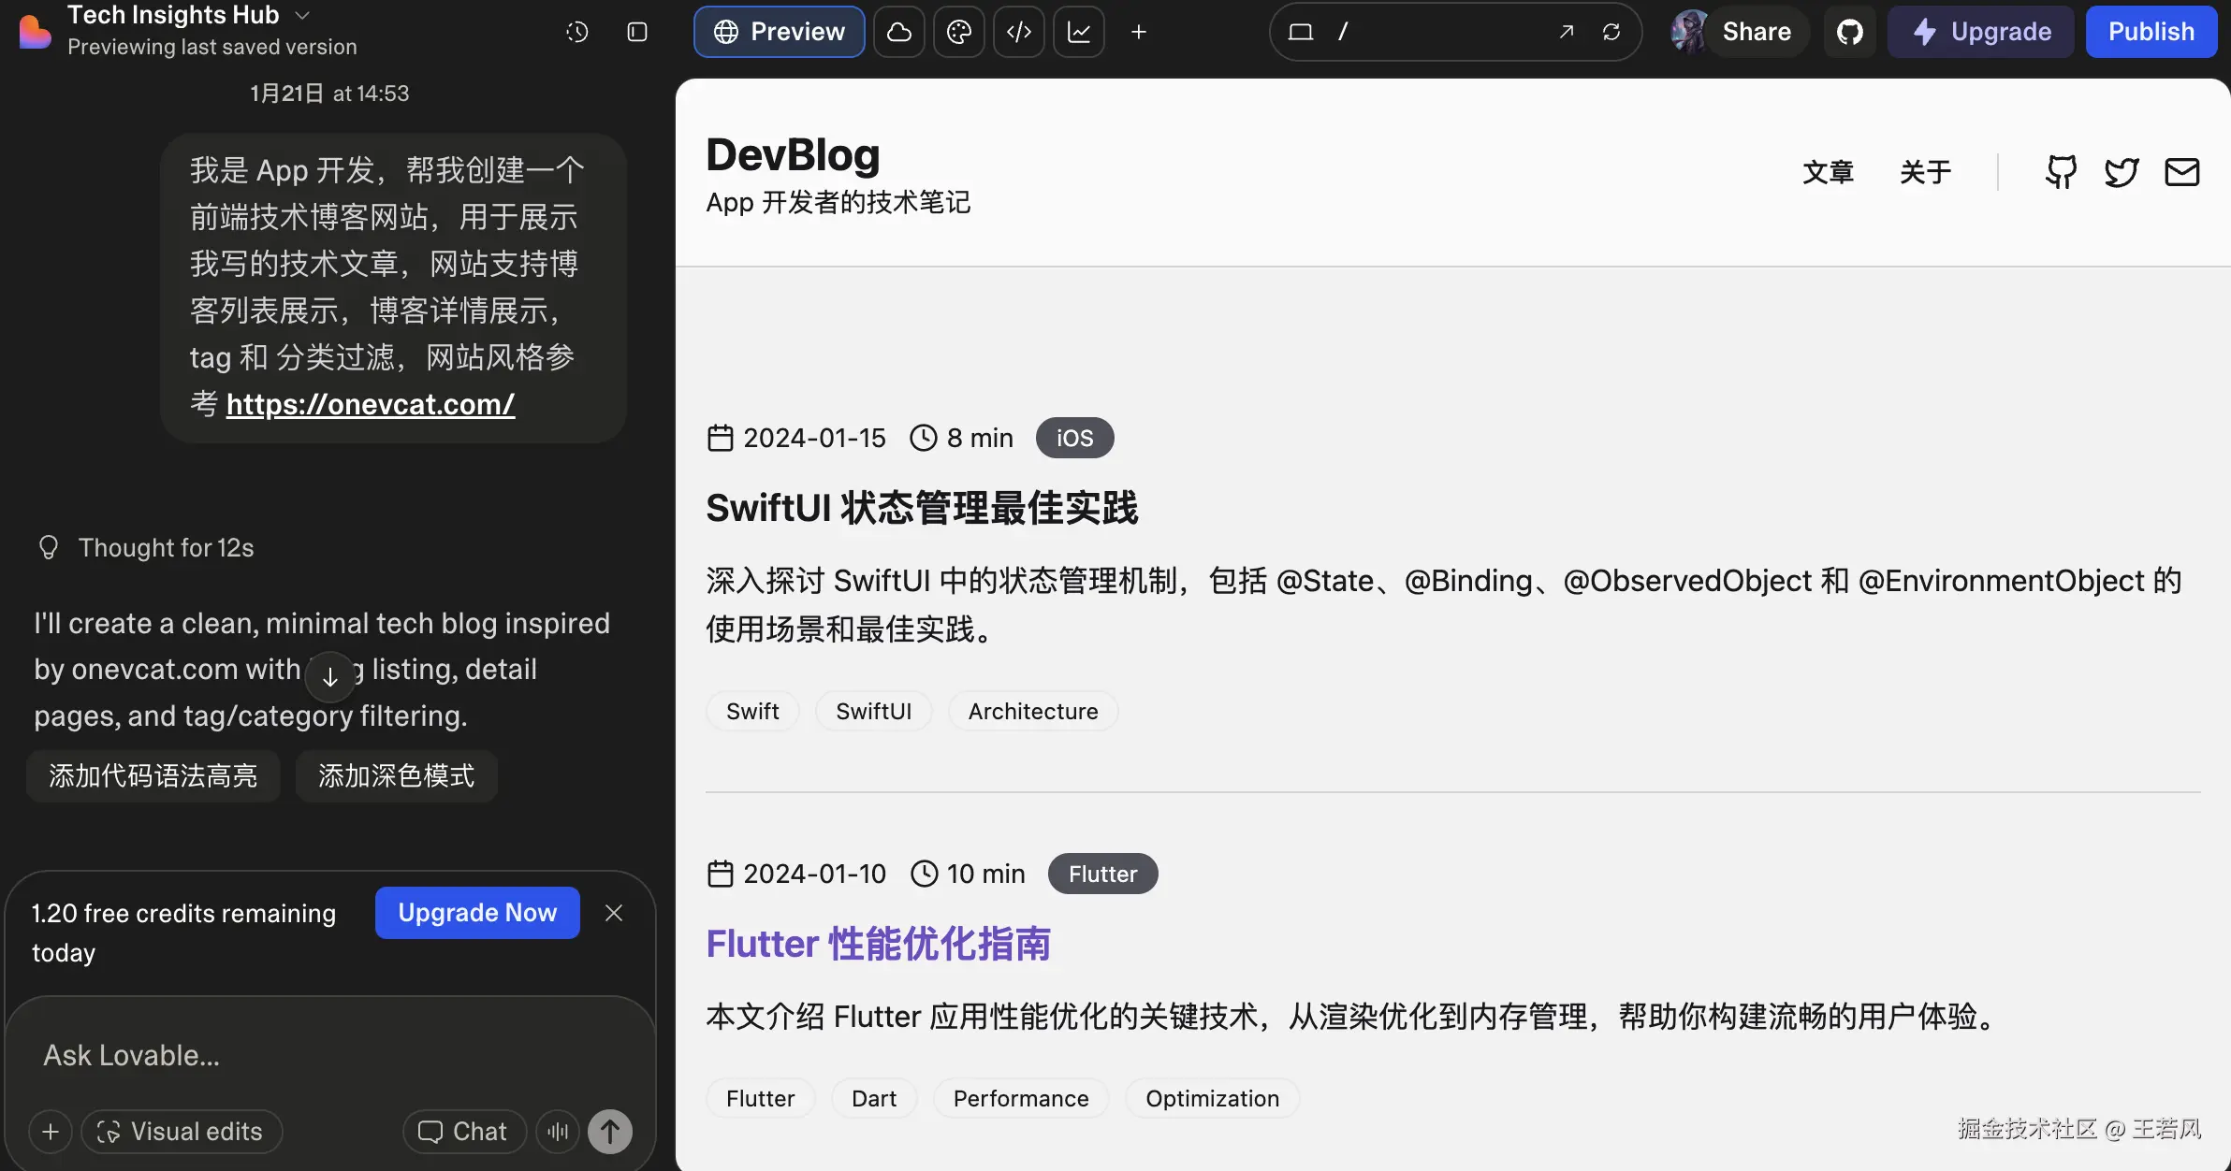Open version history clock icon
This screenshot has height=1171, width=2231.
coord(577,32)
